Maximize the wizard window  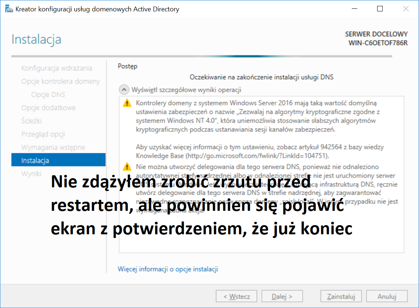(x=380, y=9)
